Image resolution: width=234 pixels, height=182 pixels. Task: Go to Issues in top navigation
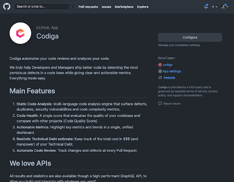pos(106,7)
